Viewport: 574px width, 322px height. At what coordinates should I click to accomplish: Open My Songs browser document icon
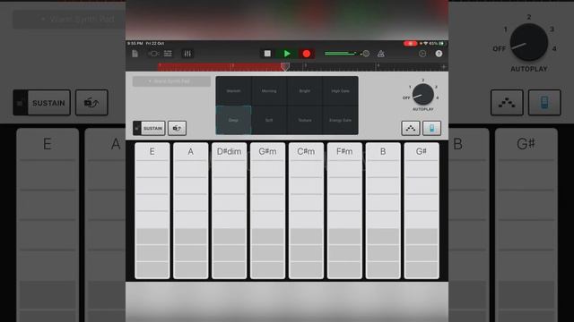135,54
